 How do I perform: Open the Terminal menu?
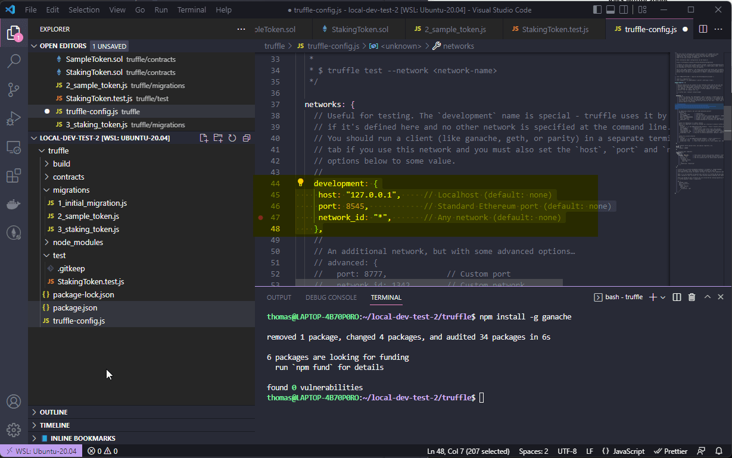click(192, 10)
